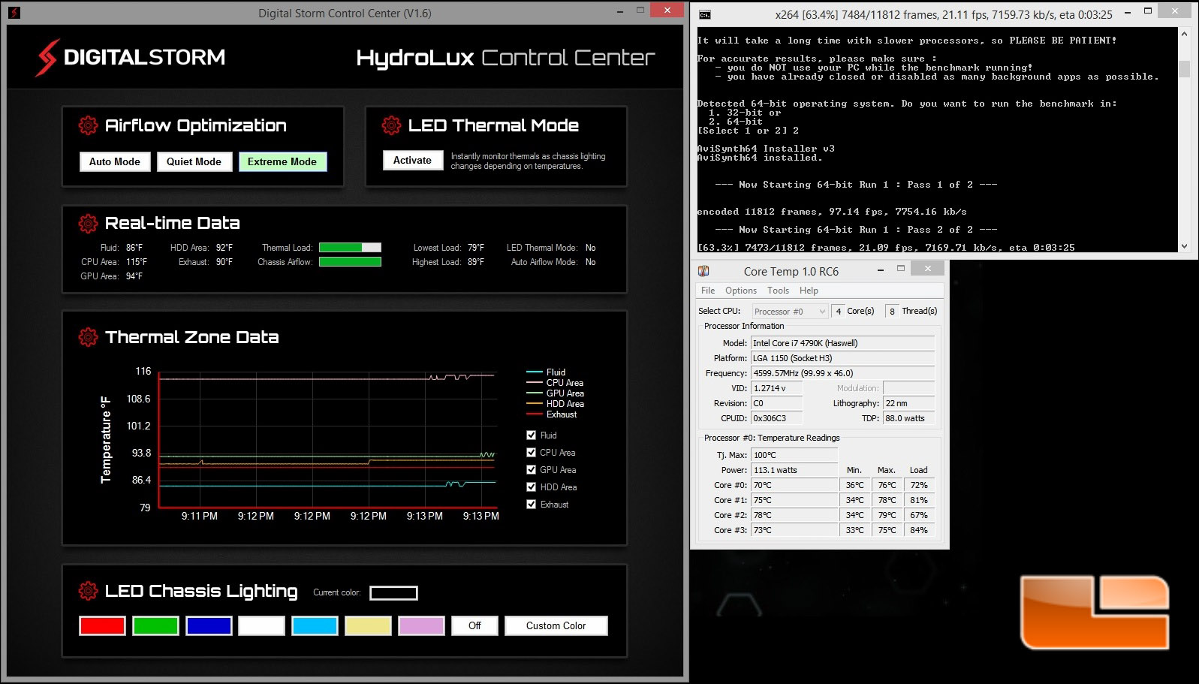Click the Current color preview box

(x=393, y=593)
